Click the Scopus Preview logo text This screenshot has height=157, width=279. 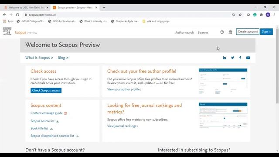(26, 33)
